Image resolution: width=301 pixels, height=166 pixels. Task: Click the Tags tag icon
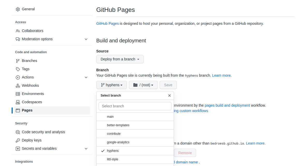(18, 69)
